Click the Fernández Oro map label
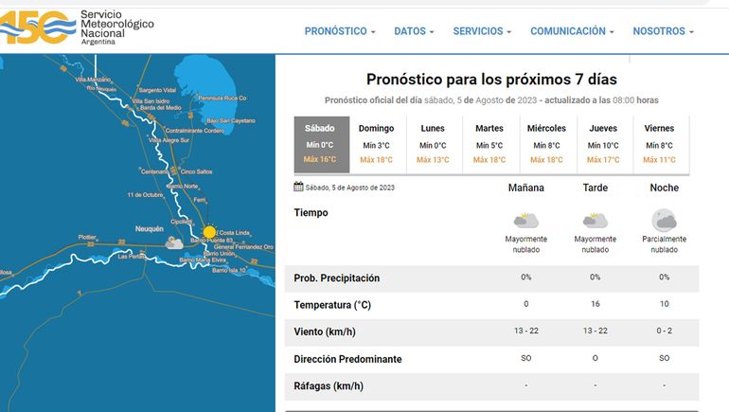This screenshot has height=412, width=729. pos(243,247)
